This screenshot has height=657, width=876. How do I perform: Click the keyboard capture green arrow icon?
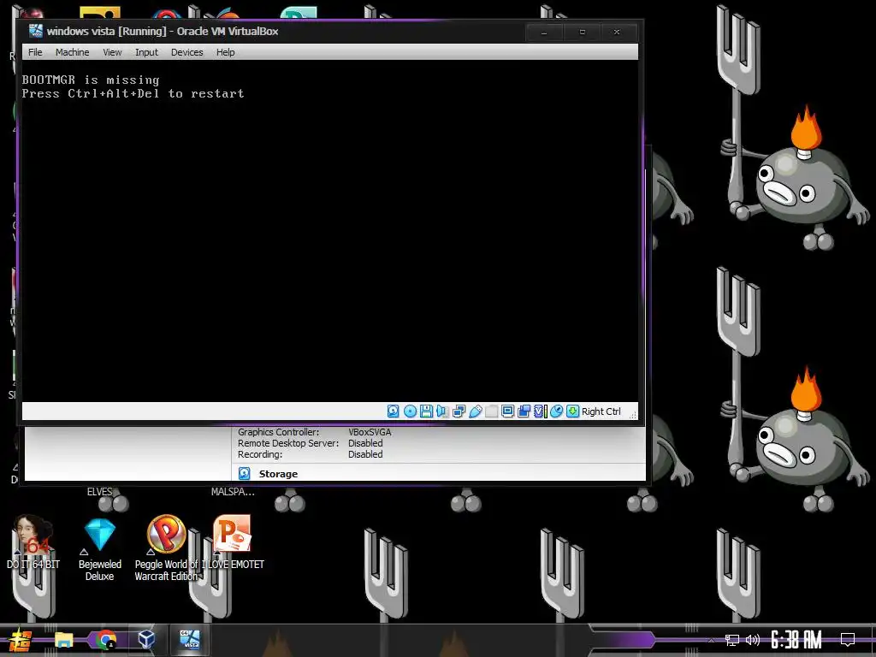pyautogui.click(x=572, y=411)
